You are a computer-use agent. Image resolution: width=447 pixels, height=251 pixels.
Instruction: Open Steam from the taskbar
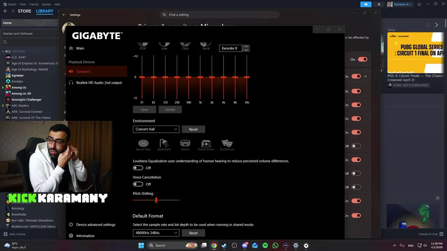(224, 245)
